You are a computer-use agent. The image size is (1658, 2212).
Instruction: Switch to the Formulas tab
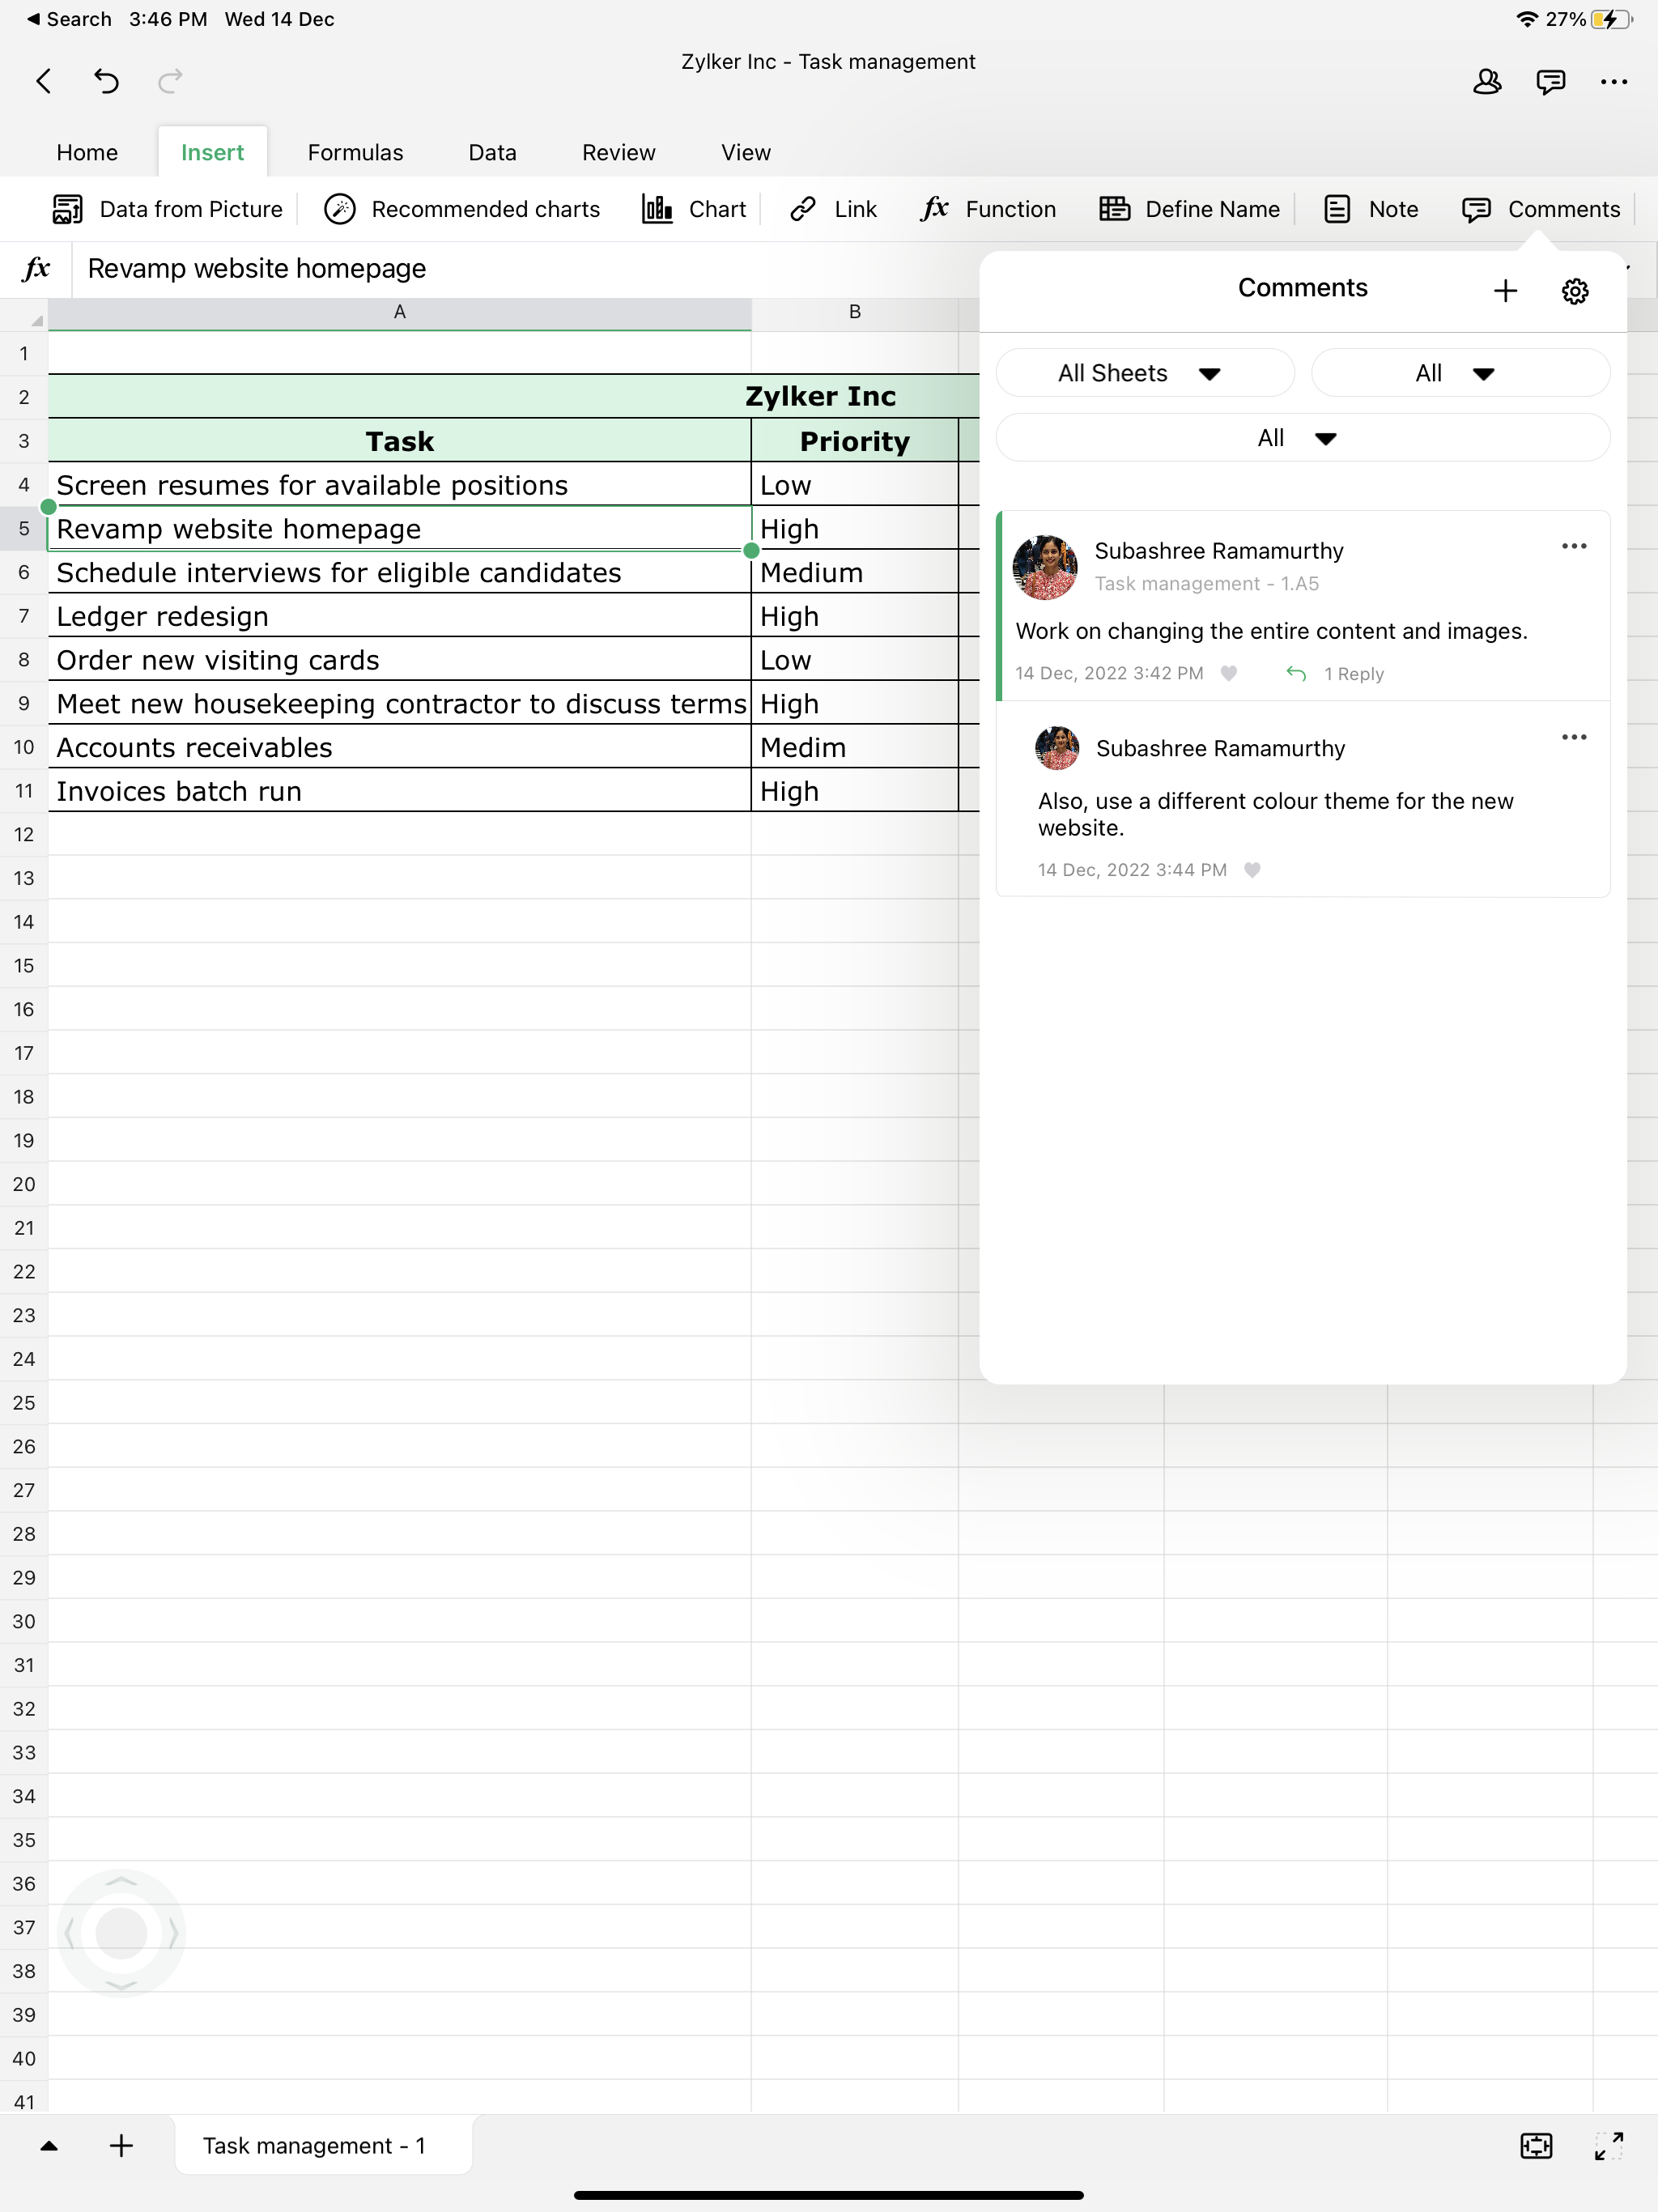click(355, 152)
